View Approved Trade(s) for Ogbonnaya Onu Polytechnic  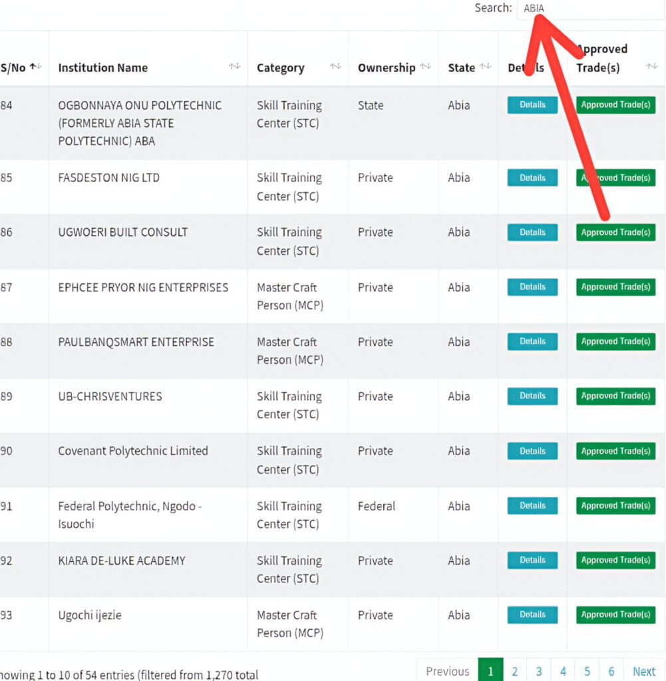pyautogui.click(x=615, y=104)
